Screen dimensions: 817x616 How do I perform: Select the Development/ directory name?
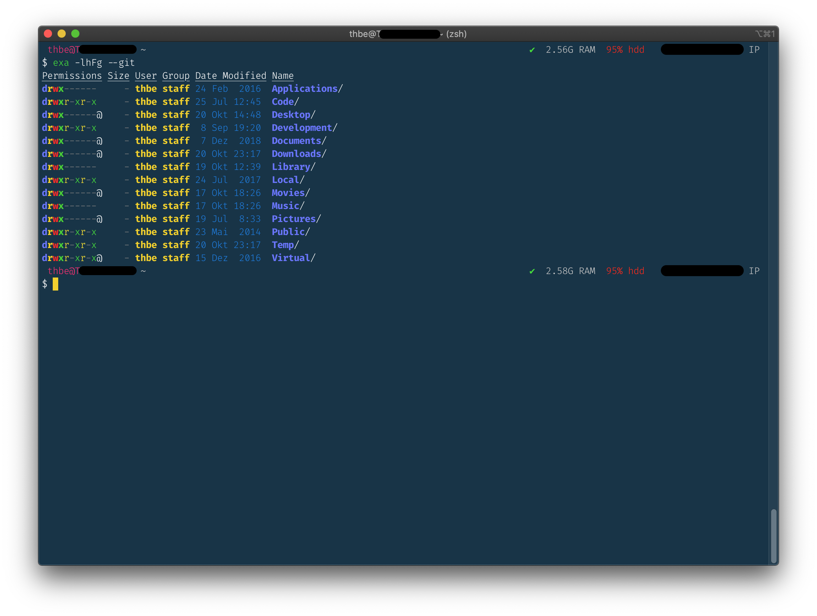[x=302, y=128]
